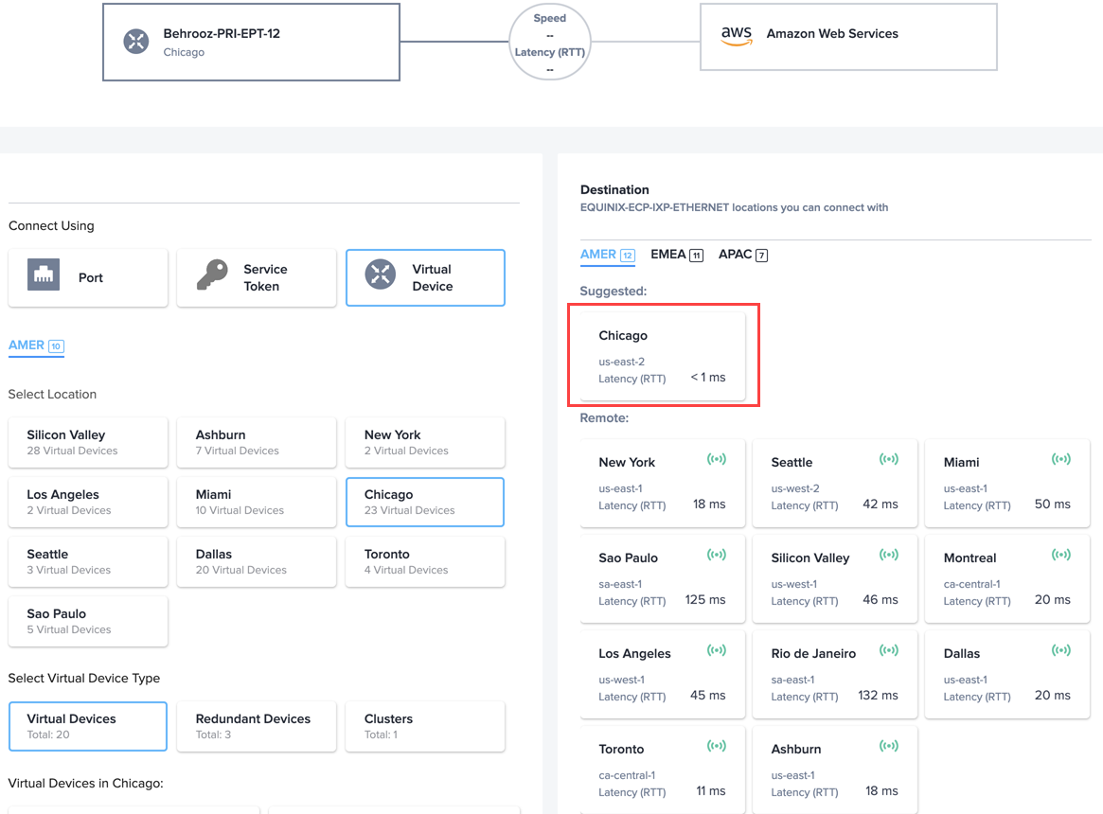The width and height of the screenshot is (1103, 814).
Task: Click the AWS logo icon
Action: click(x=737, y=35)
